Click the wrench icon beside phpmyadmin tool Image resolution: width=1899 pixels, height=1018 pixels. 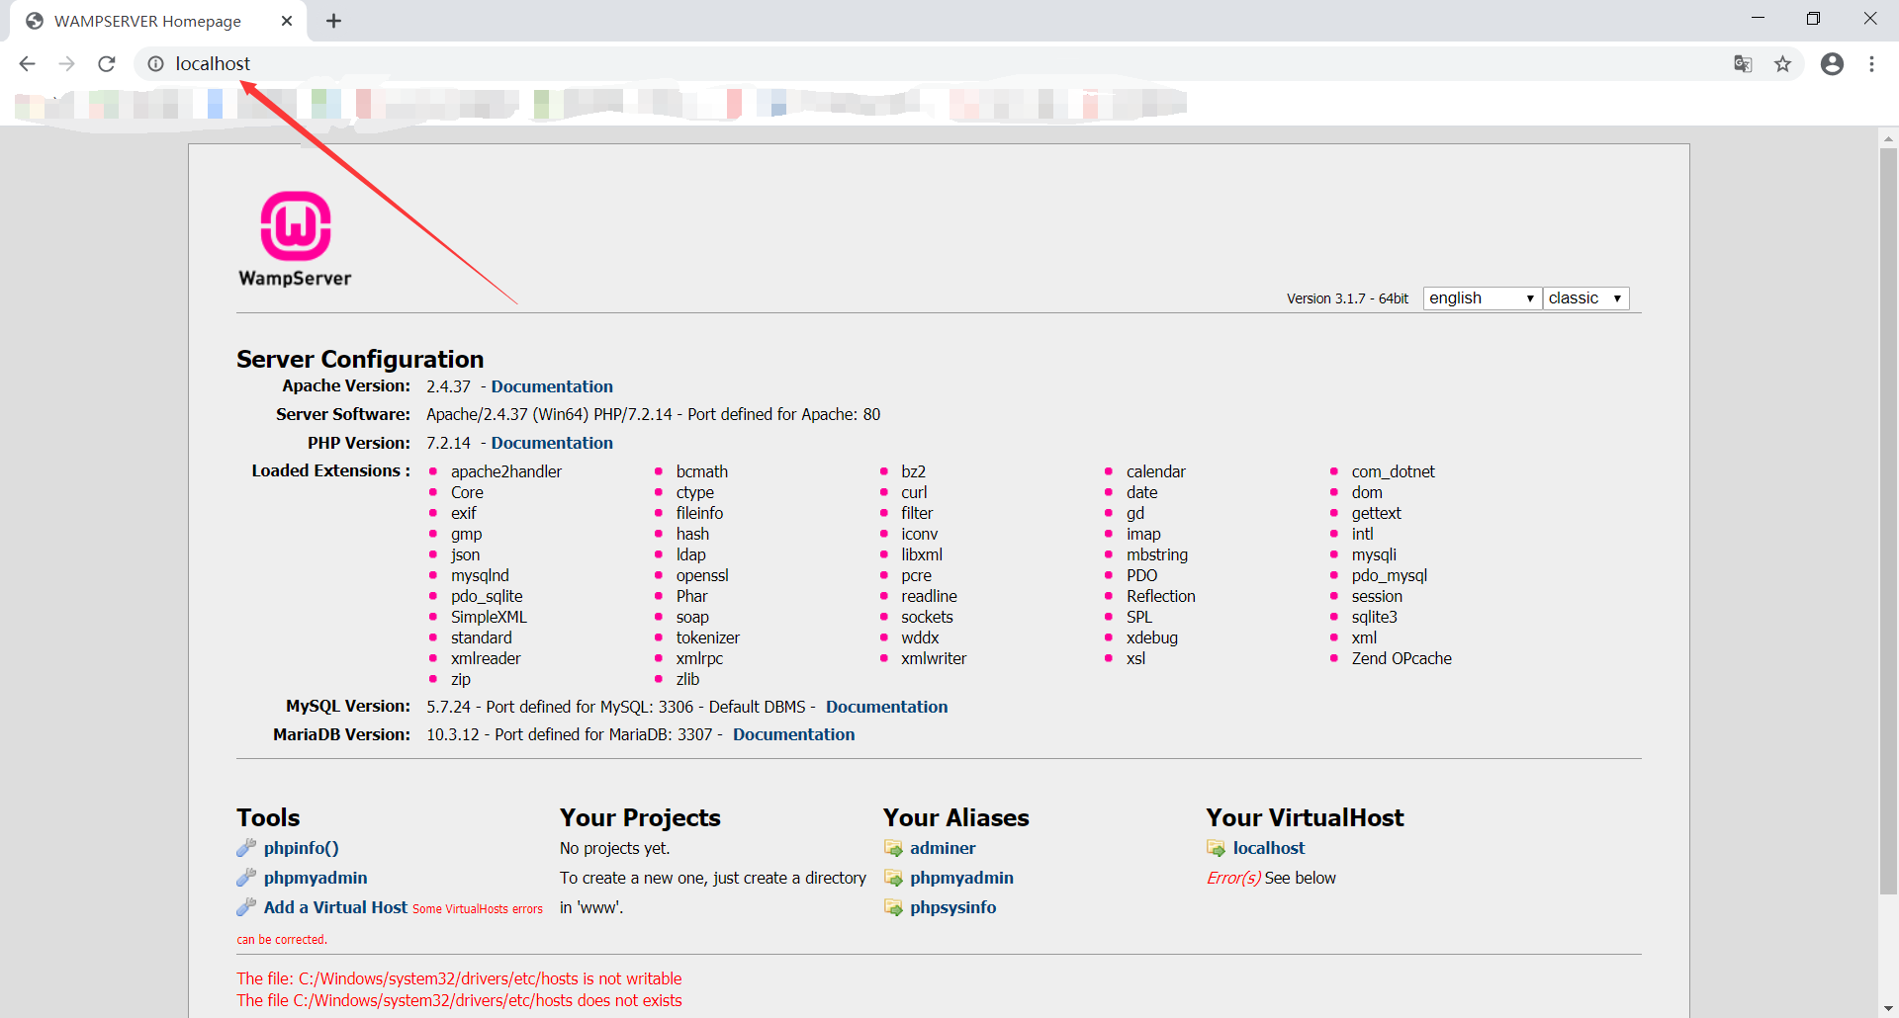point(246,878)
